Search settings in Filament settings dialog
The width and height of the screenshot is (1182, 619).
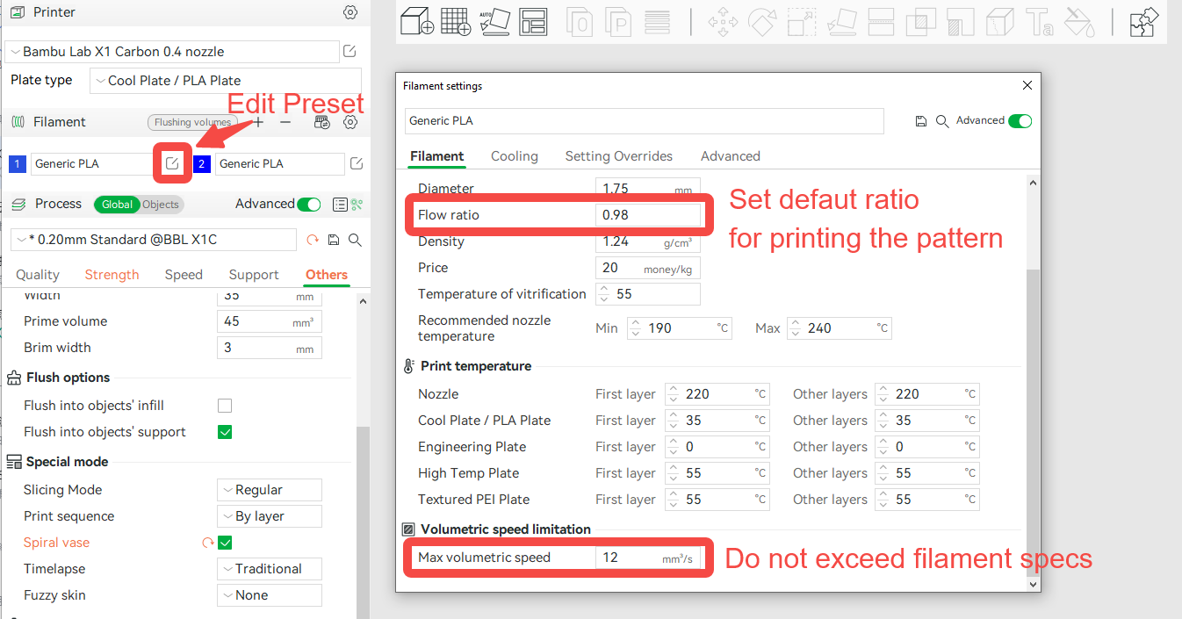942,121
